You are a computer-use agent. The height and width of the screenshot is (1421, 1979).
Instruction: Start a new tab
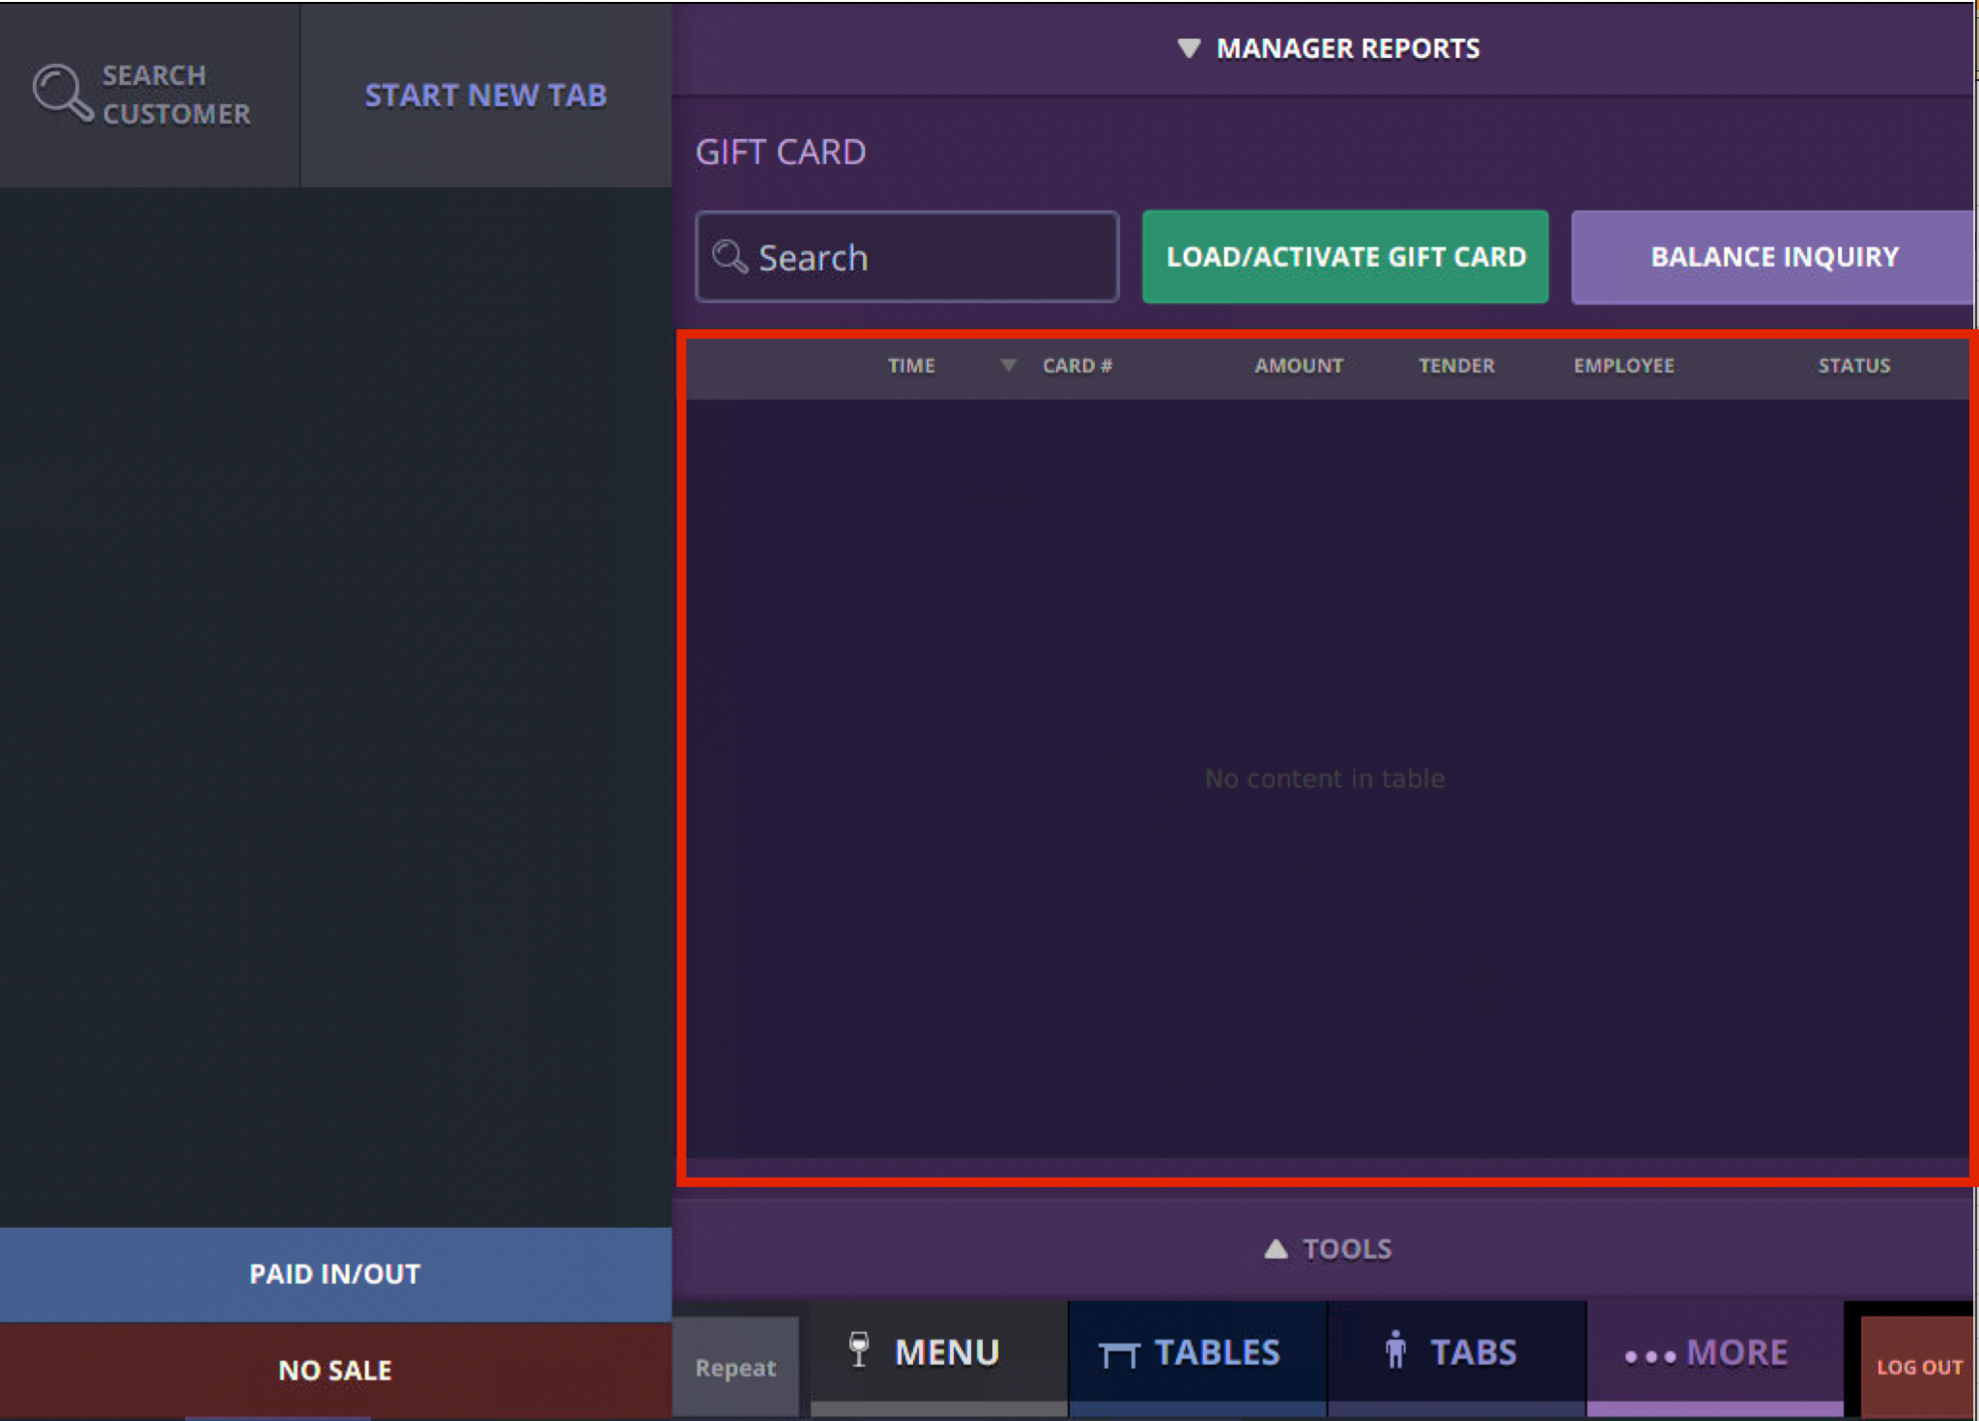click(x=485, y=95)
